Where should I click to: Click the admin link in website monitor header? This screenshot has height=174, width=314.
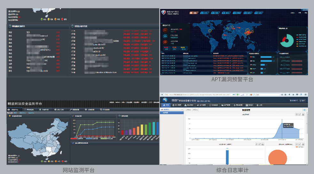(117, 102)
